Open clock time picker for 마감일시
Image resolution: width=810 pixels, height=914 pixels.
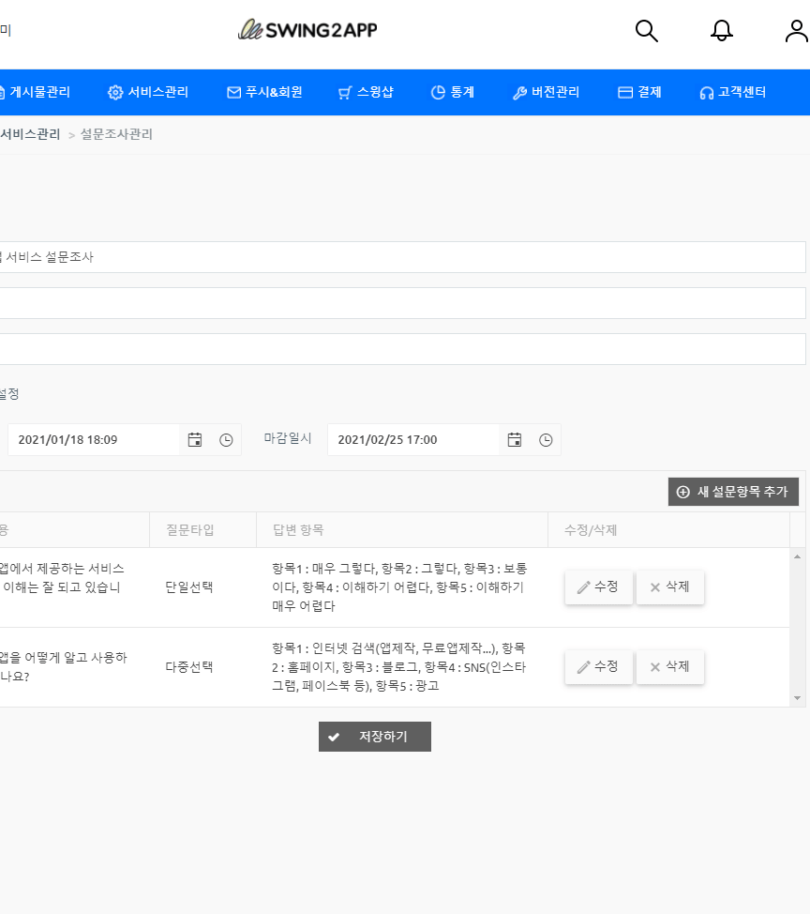coord(546,440)
